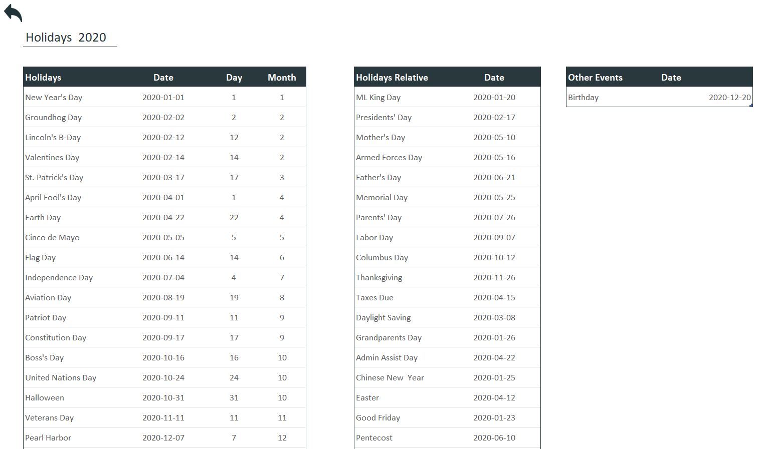
Task: Click the Pearl Harbor cell
Action: point(48,438)
